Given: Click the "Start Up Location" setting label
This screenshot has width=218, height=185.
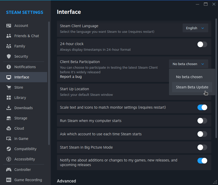Looking at the screenshot, I should 74,89.
